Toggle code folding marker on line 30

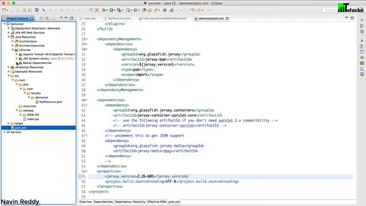point(87,49)
